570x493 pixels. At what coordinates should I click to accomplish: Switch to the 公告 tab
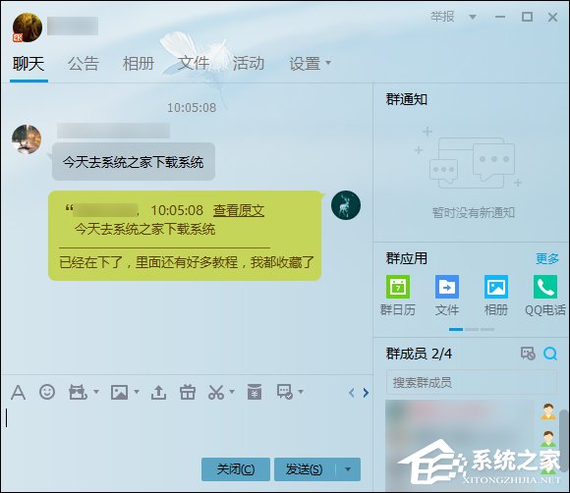click(84, 64)
